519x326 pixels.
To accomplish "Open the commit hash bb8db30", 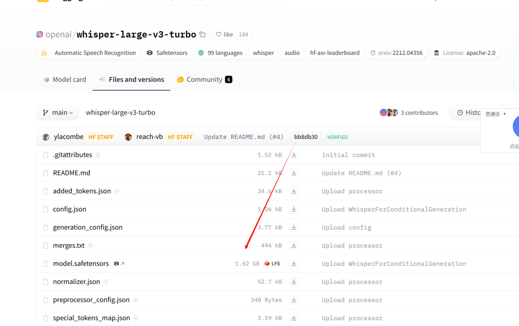I will pos(306,137).
